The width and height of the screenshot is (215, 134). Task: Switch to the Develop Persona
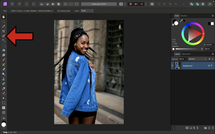(x=20, y=4)
